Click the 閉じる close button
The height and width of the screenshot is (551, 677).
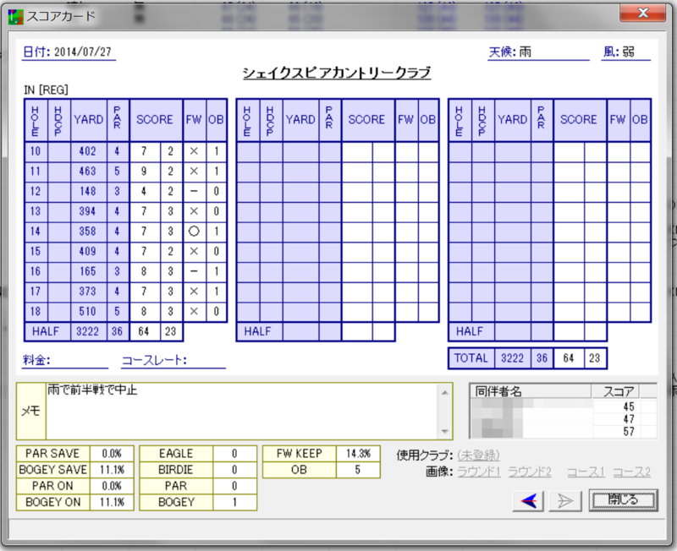click(x=624, y=500)
